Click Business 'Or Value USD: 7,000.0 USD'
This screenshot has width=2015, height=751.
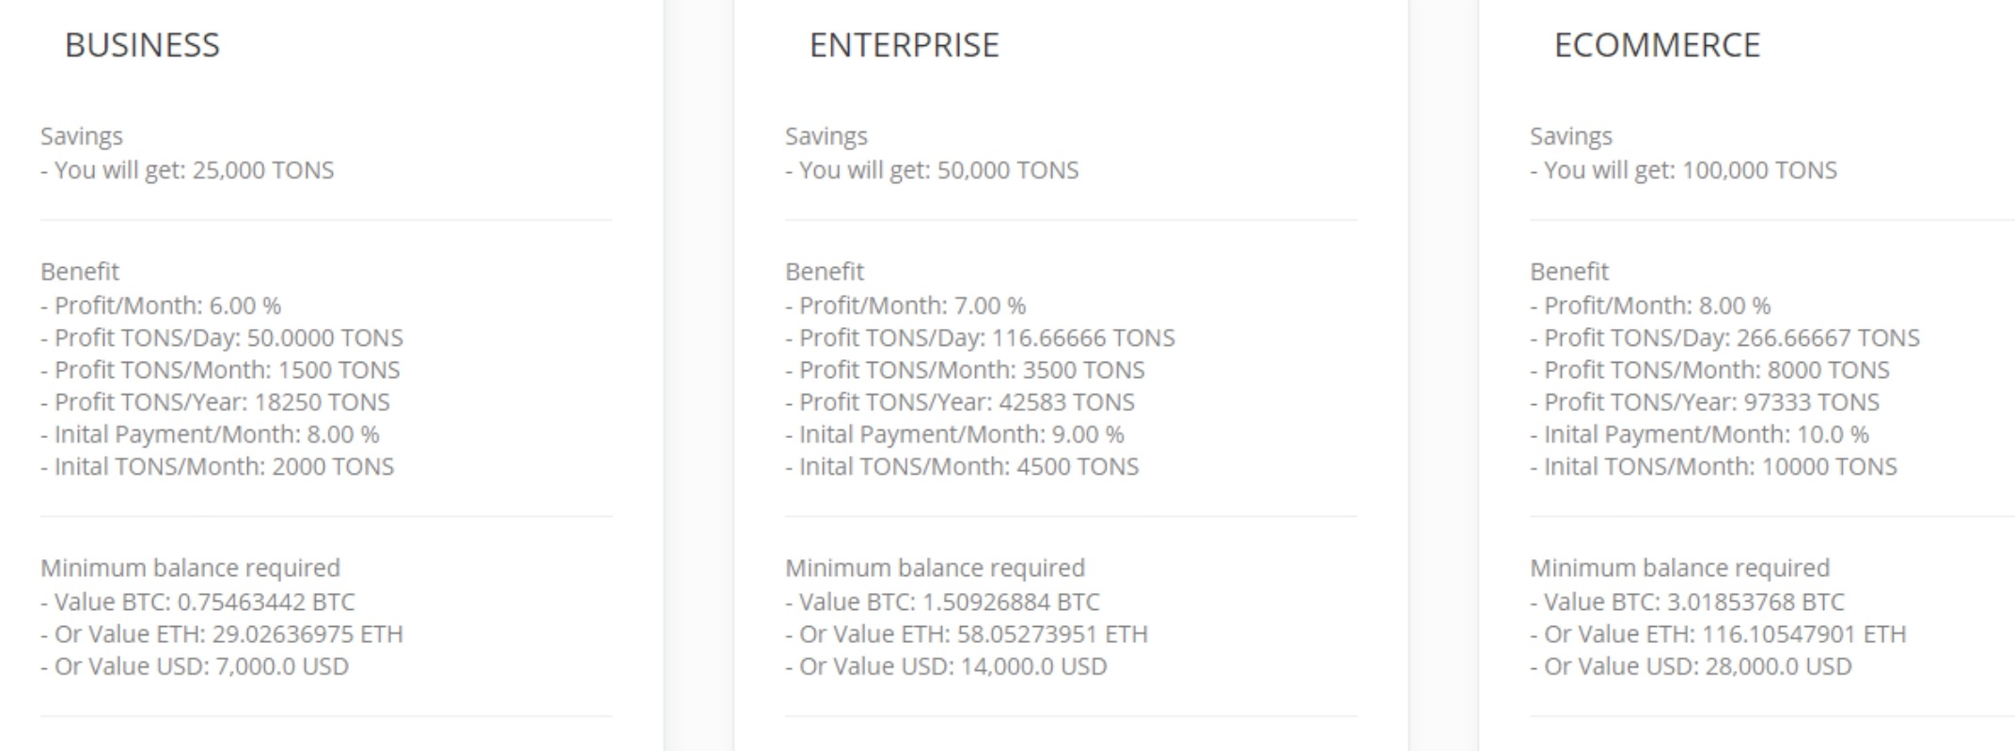coord(195,666)
